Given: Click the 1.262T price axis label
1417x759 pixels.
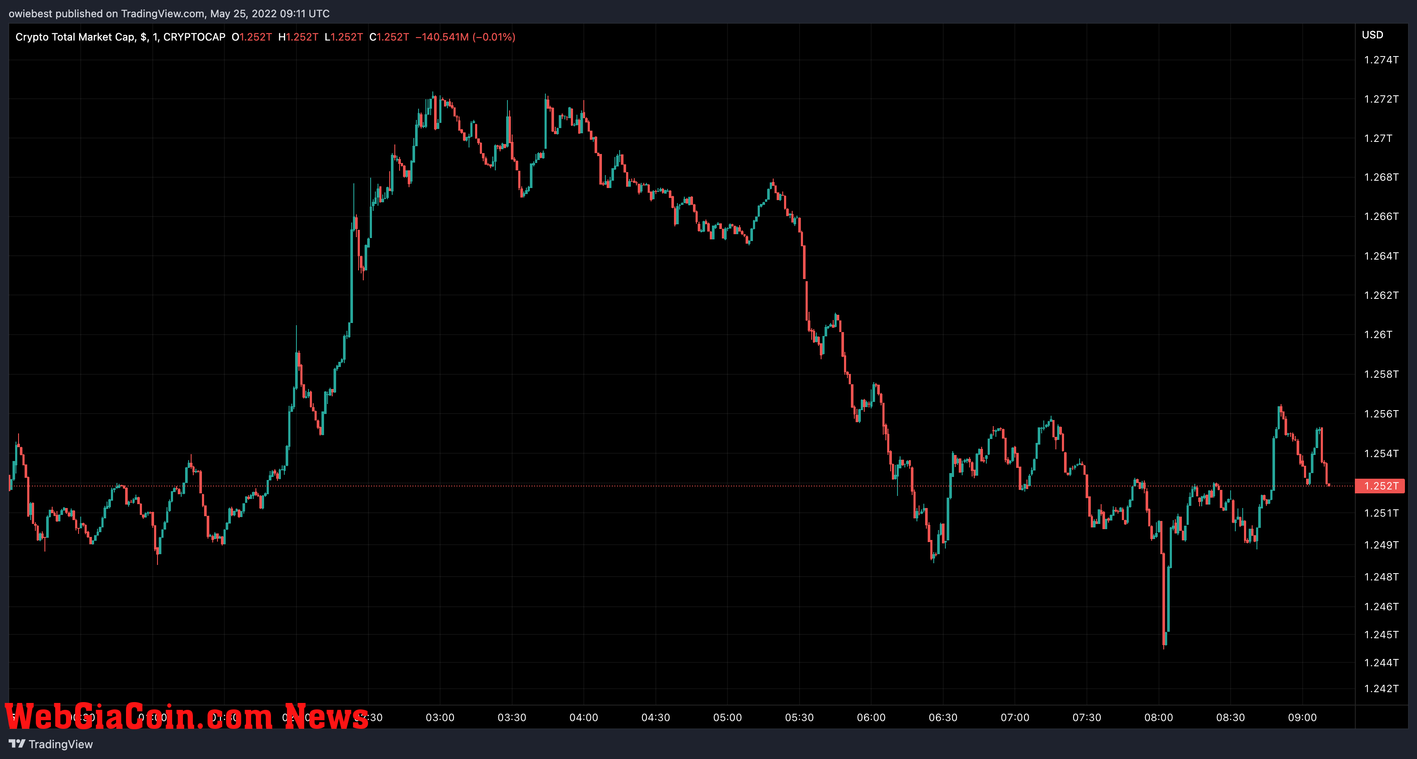Looking at the screenshot, I should [1381, 295].
